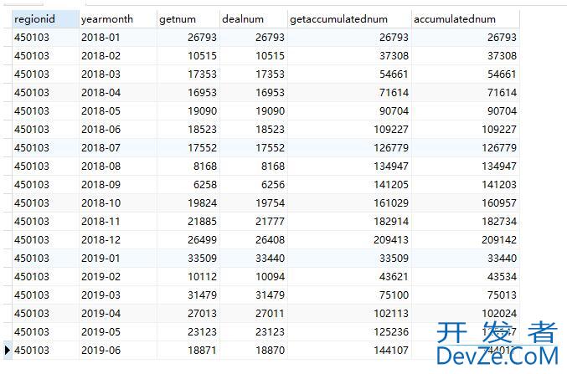Click accumulatednum value 43534
Image resolution: width=567 pixels, height=374 pixels.
tap(466, 277)
